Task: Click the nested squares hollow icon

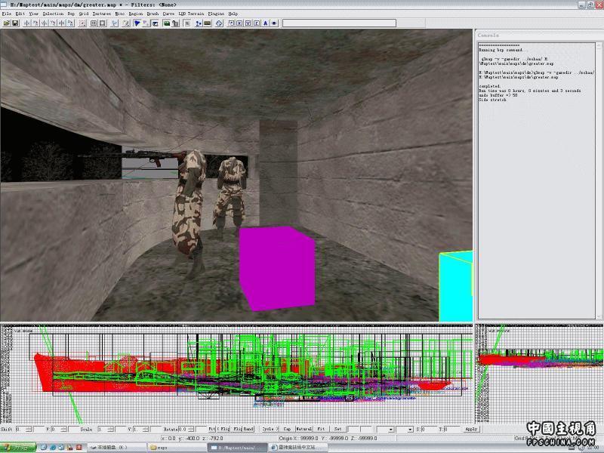Action: (94, 23)
